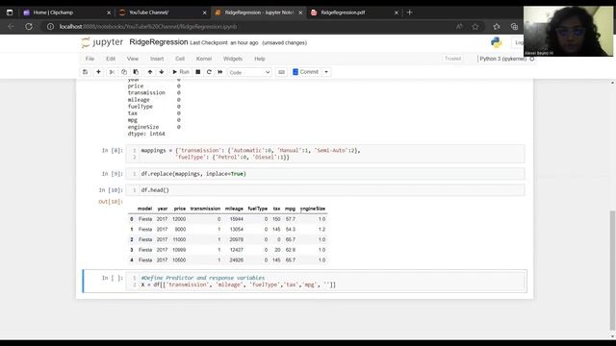
Task: Restart and run all with the fast-forward icon
Action: pyautogui.click(x=220, y=72)
